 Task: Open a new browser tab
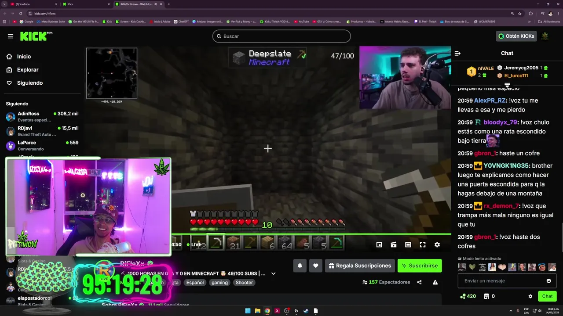click(x=169, y=4)
